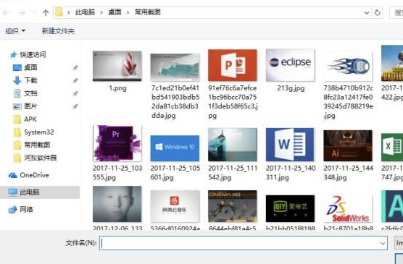
Task: Select Word image 2017-11-25_140311.jpg
Action: pyautogui.click(x=290, y=145)
